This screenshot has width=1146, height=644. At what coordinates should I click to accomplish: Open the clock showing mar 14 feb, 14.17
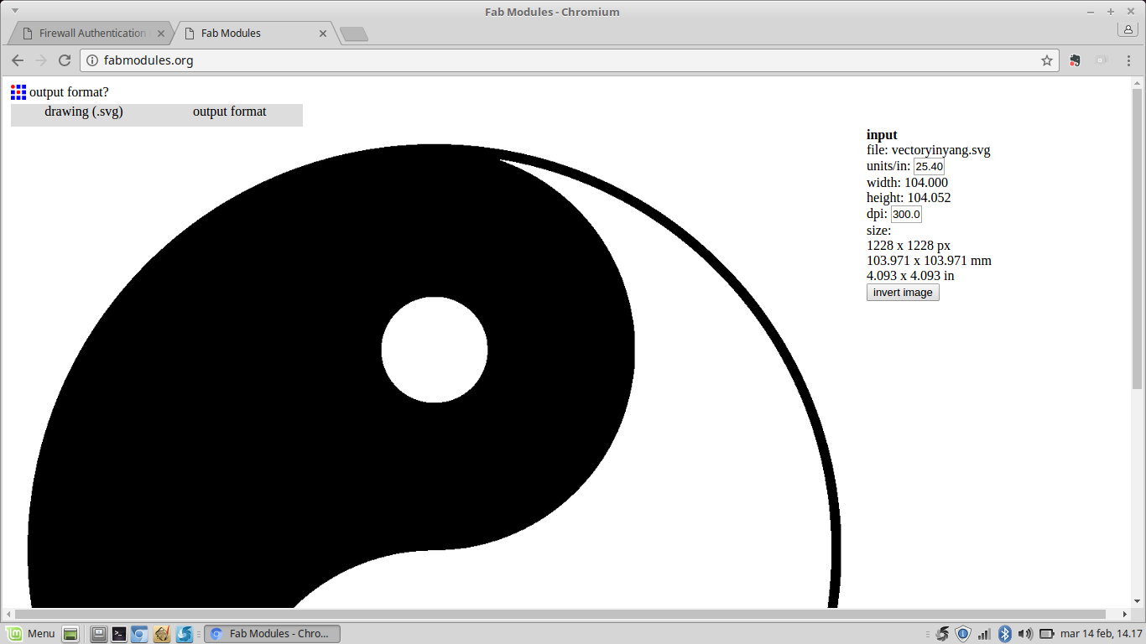tap(1102, 634)
